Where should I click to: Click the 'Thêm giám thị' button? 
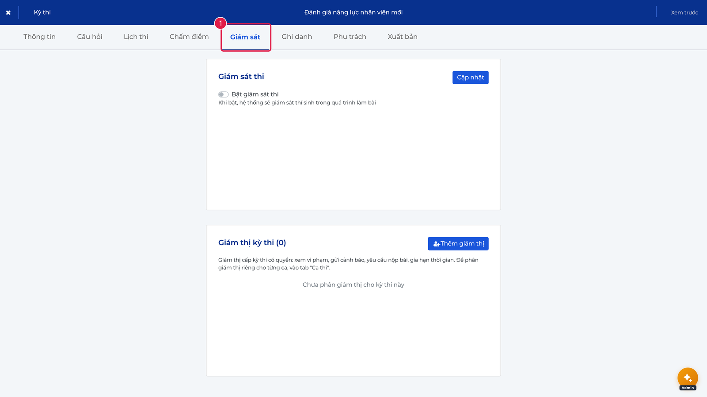tap(458, 244)
